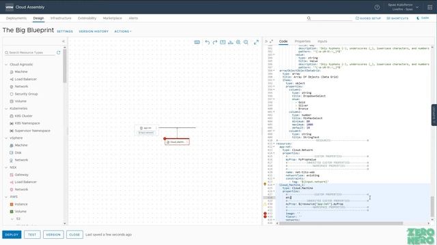Open blueprint Settings link
This screenshot has height=245, width=437.
(x=65, y=31)
